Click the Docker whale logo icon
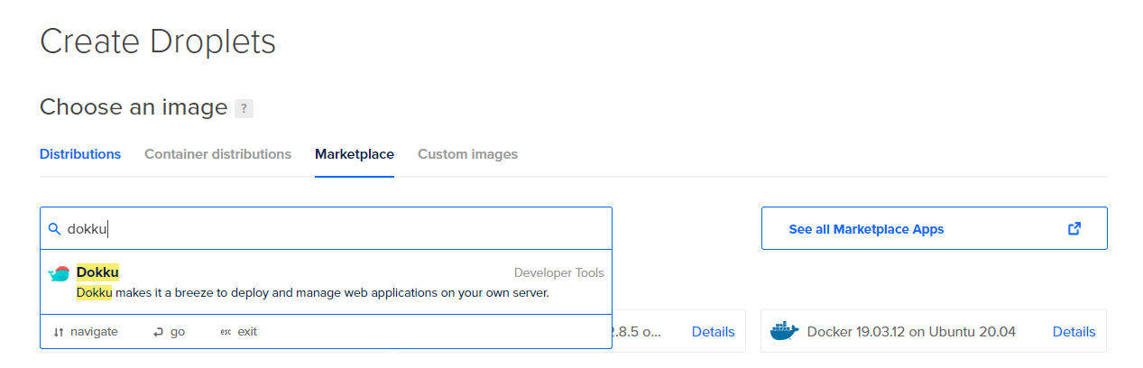Screen dimensions: 1143x368 point(784,331)
